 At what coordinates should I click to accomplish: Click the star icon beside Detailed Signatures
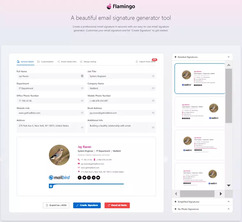click(176, 57)
